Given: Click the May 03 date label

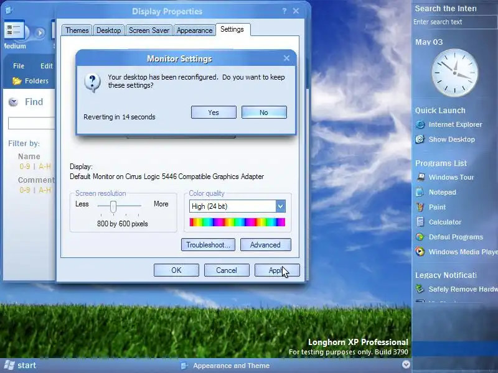Looking at the screenshot, I should [429, 42].
